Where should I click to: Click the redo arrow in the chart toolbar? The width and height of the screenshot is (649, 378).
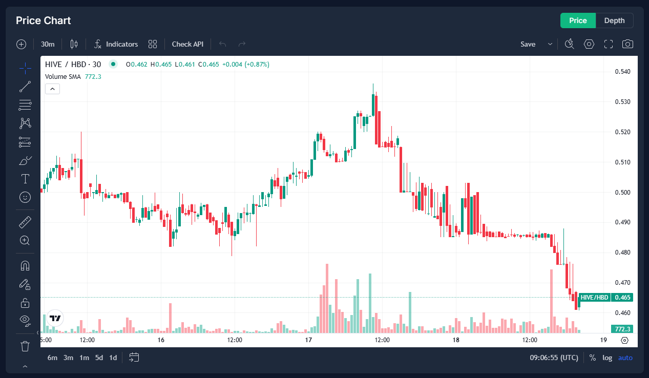pos(242,44)
